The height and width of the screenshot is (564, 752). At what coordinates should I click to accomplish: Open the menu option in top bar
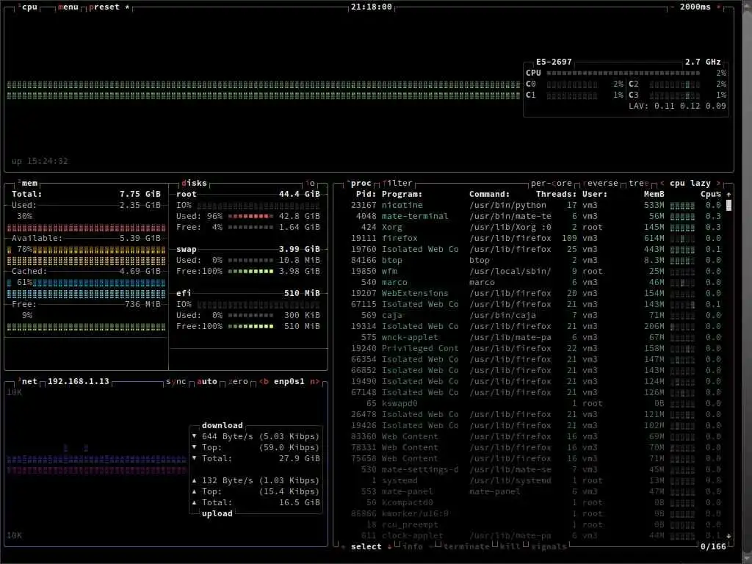click(68, 7)
